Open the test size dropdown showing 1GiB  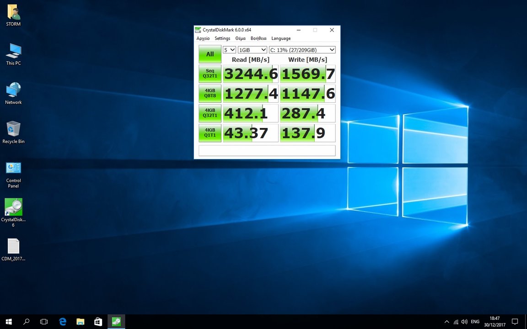click(253, 50)
